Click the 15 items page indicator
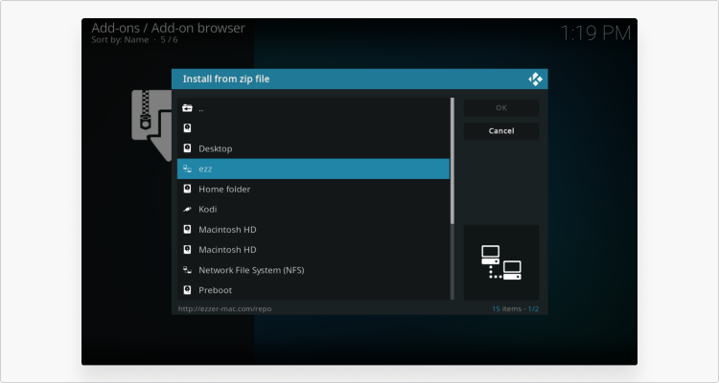The width and height of the screenshot is (719, 383). click(x=516, y=308)
